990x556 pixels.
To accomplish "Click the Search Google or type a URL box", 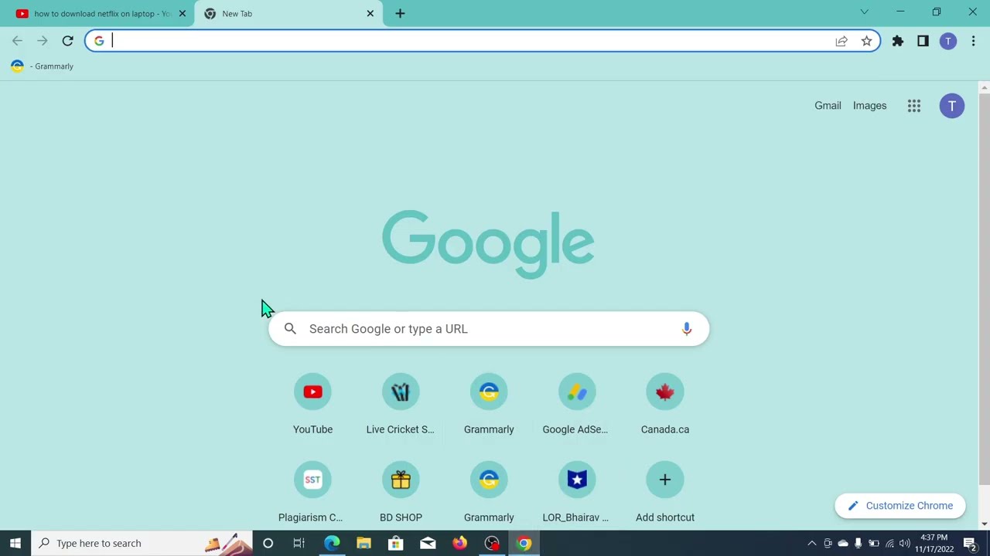I will click(489, 329).
